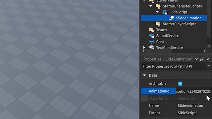Image resolution: width=212 pixels, height=119 pixels.
Task: Click the StarterCharacterScripts folder icon
Action: (158, 6)
